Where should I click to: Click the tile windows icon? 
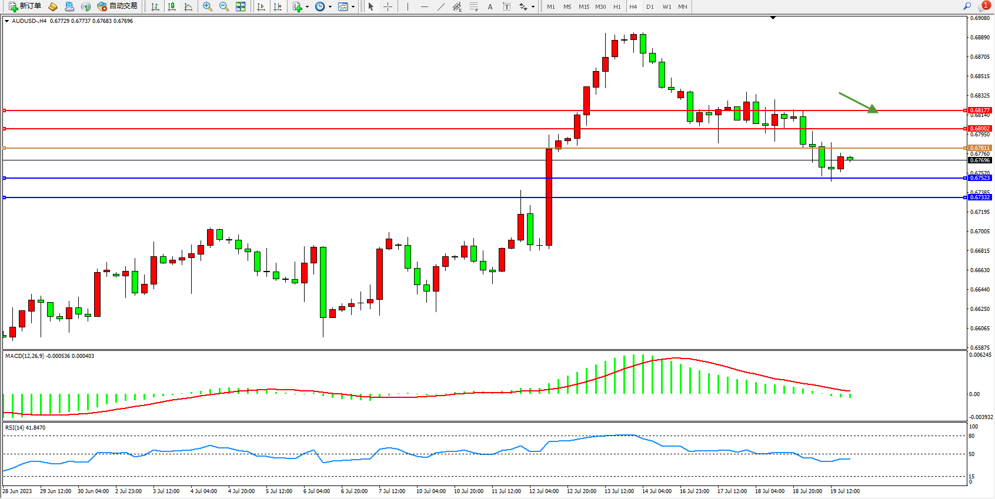click(241, 6)
